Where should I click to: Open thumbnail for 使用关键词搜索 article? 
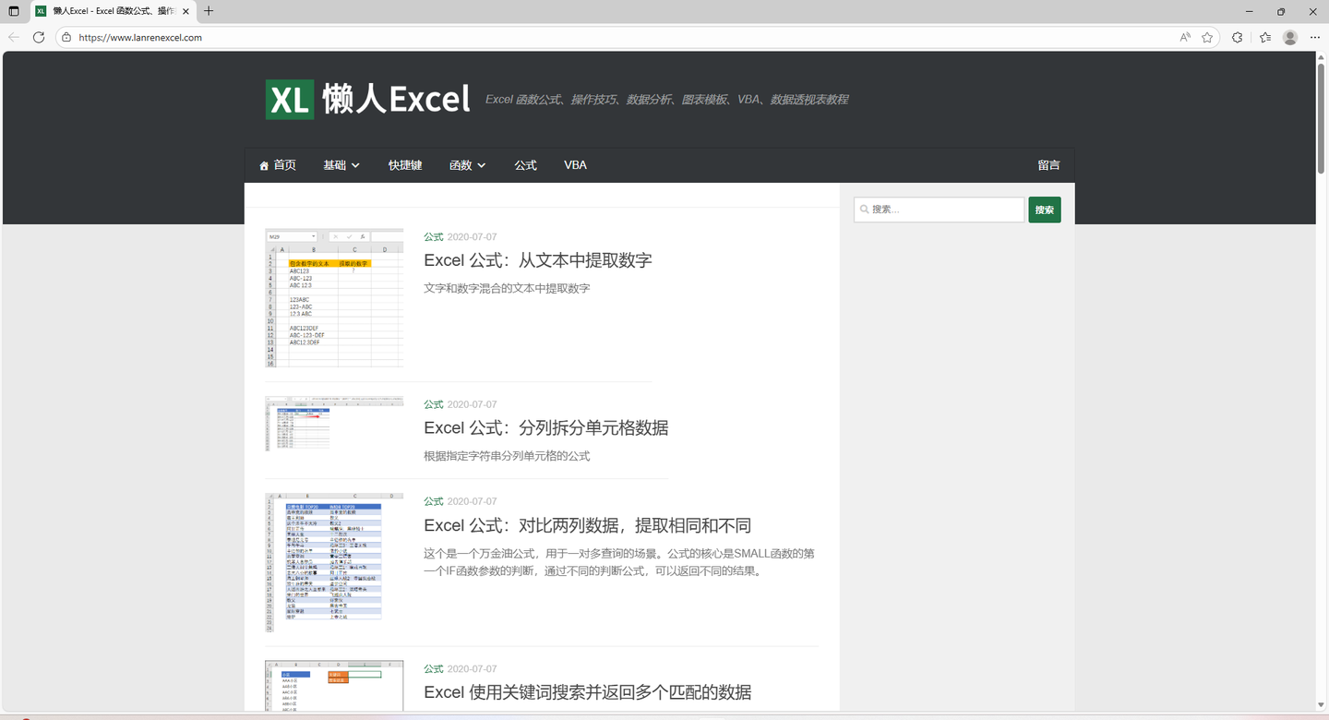click(x=334, y=686)
